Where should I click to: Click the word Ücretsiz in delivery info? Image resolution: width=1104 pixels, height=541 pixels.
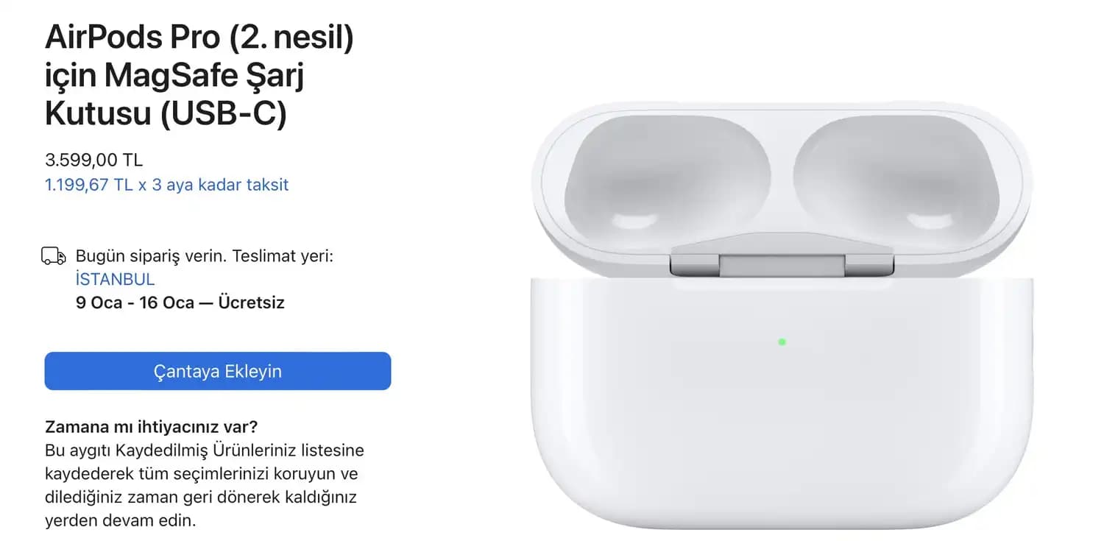[252, 303]
